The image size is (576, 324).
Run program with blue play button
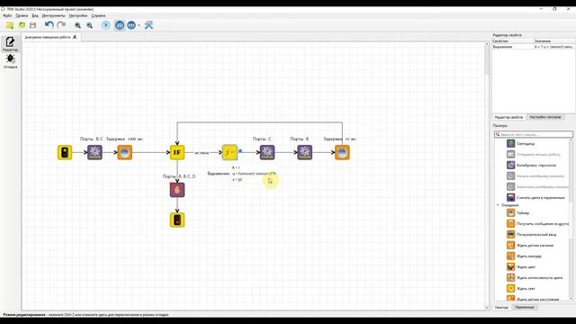click(106, 25)
